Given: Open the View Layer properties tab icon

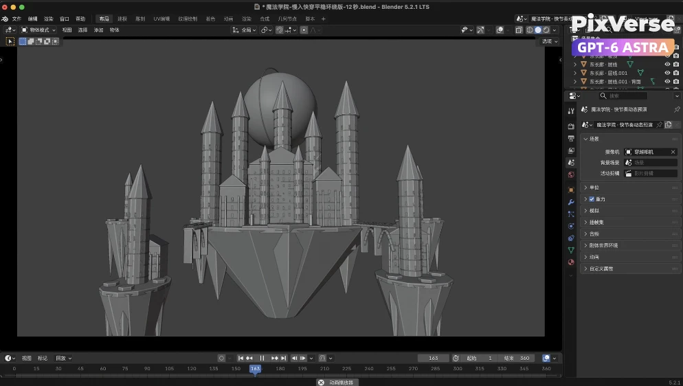Looking at the screenshot, I should [571, 150].
